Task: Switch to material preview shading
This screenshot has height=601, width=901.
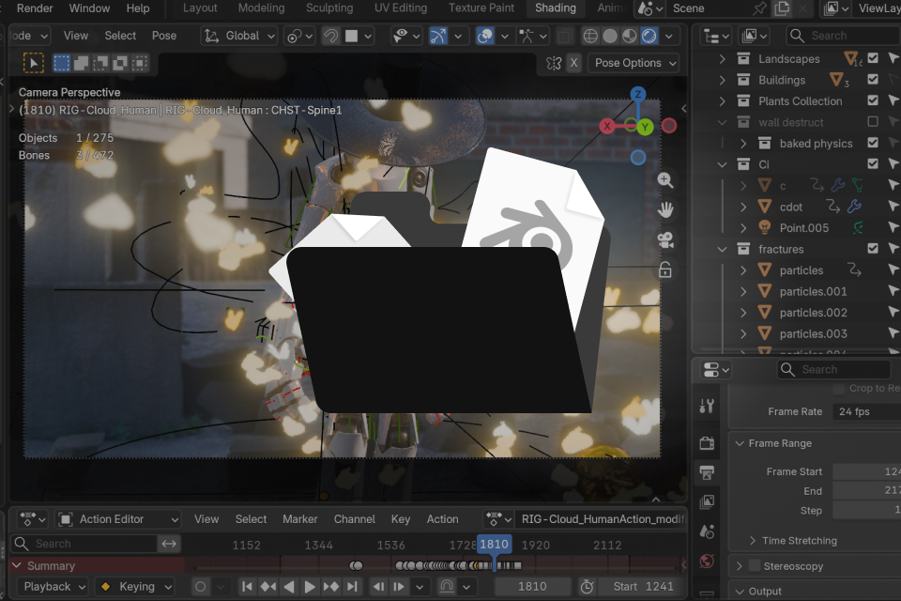Action: (629, 37)
